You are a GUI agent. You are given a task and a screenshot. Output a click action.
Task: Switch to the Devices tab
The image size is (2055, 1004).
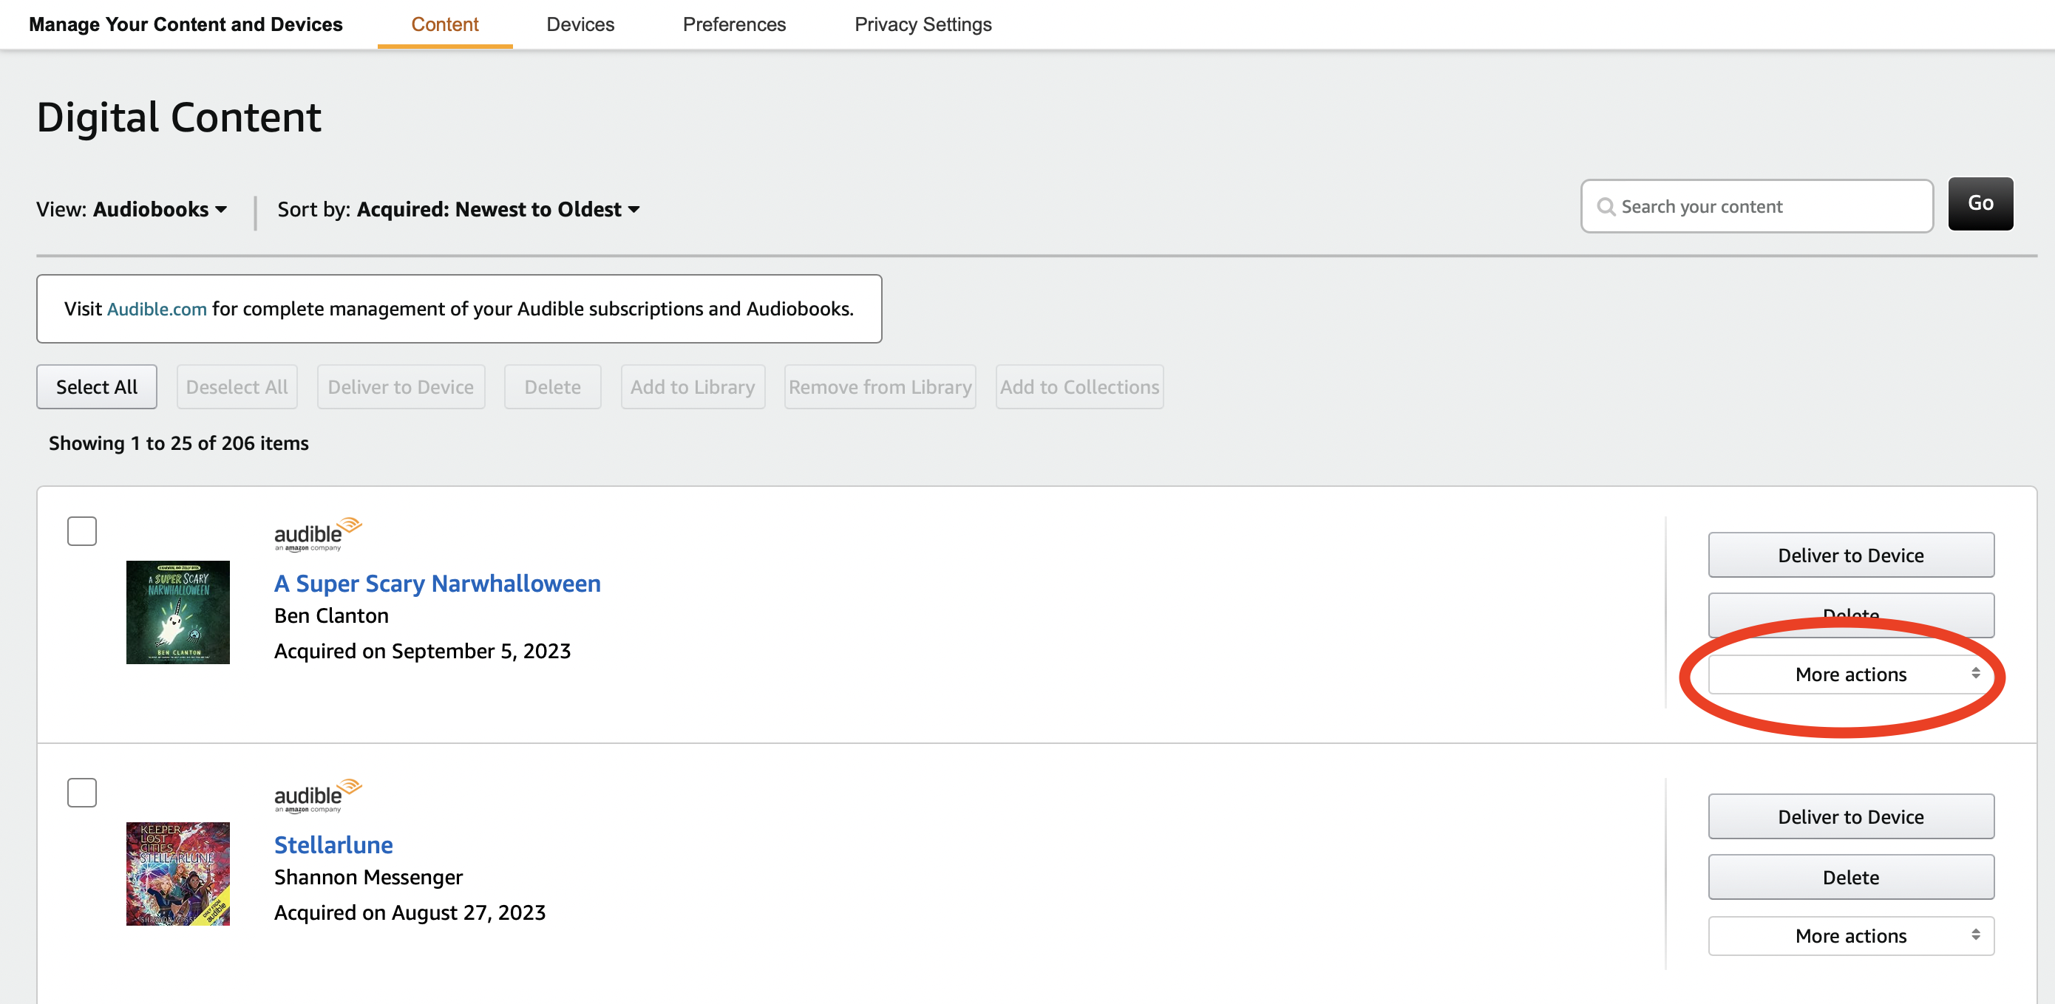click(580, 22)
